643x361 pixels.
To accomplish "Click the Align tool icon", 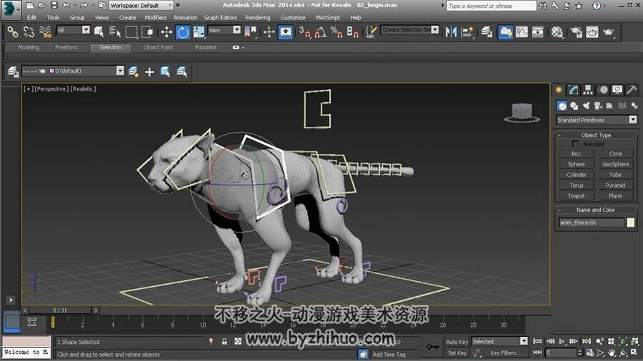I will (467, 31).
